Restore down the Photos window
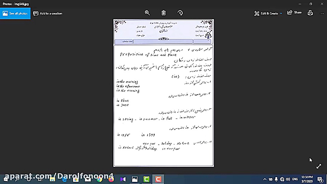Screen dimensions: 327x184 (x=311, y=4)
